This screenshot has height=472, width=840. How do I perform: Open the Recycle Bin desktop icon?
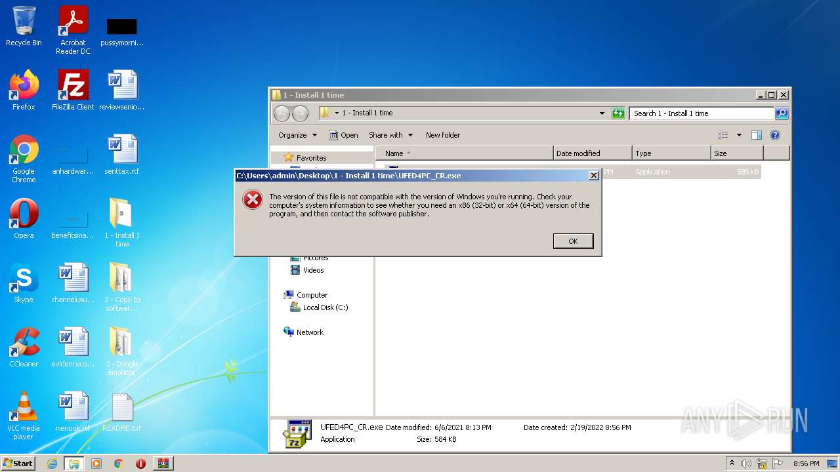tap(24, 27)
